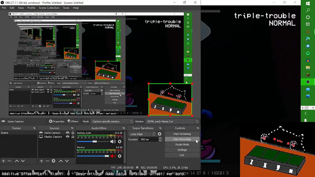This screenshot has height=177, width=315.
Task: Open the File menu
Action: pos(4,8)
